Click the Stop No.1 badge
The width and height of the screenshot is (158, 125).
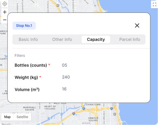click(24, 26)
